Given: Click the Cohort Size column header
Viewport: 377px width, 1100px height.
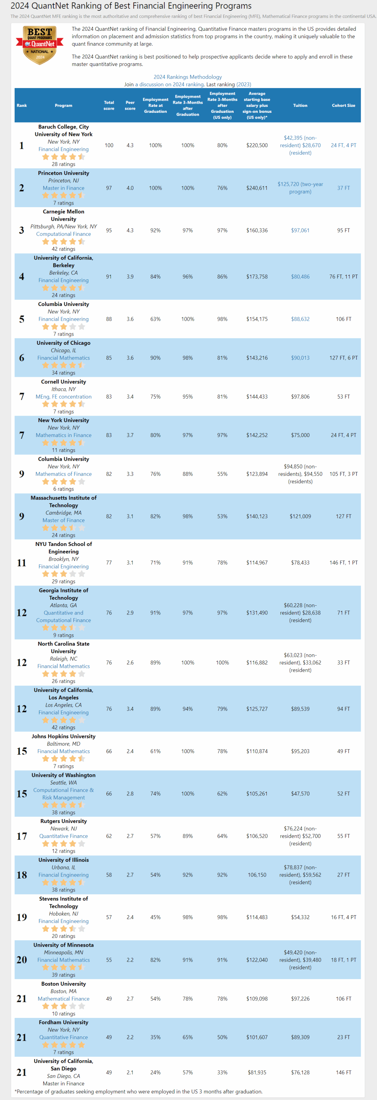Looking at the screenshot, I should click(x=343, y=105).
